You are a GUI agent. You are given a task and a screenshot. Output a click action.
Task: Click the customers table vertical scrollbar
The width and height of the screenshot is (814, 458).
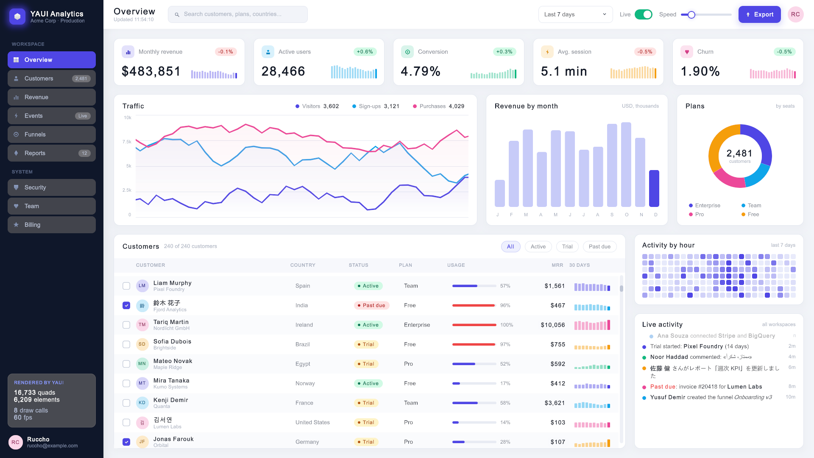622,360
